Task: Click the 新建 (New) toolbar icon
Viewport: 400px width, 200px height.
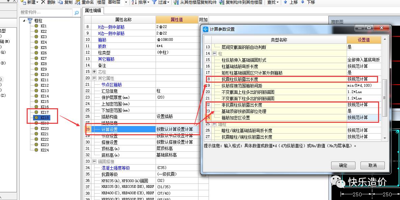Action: [x=23, y=2]
